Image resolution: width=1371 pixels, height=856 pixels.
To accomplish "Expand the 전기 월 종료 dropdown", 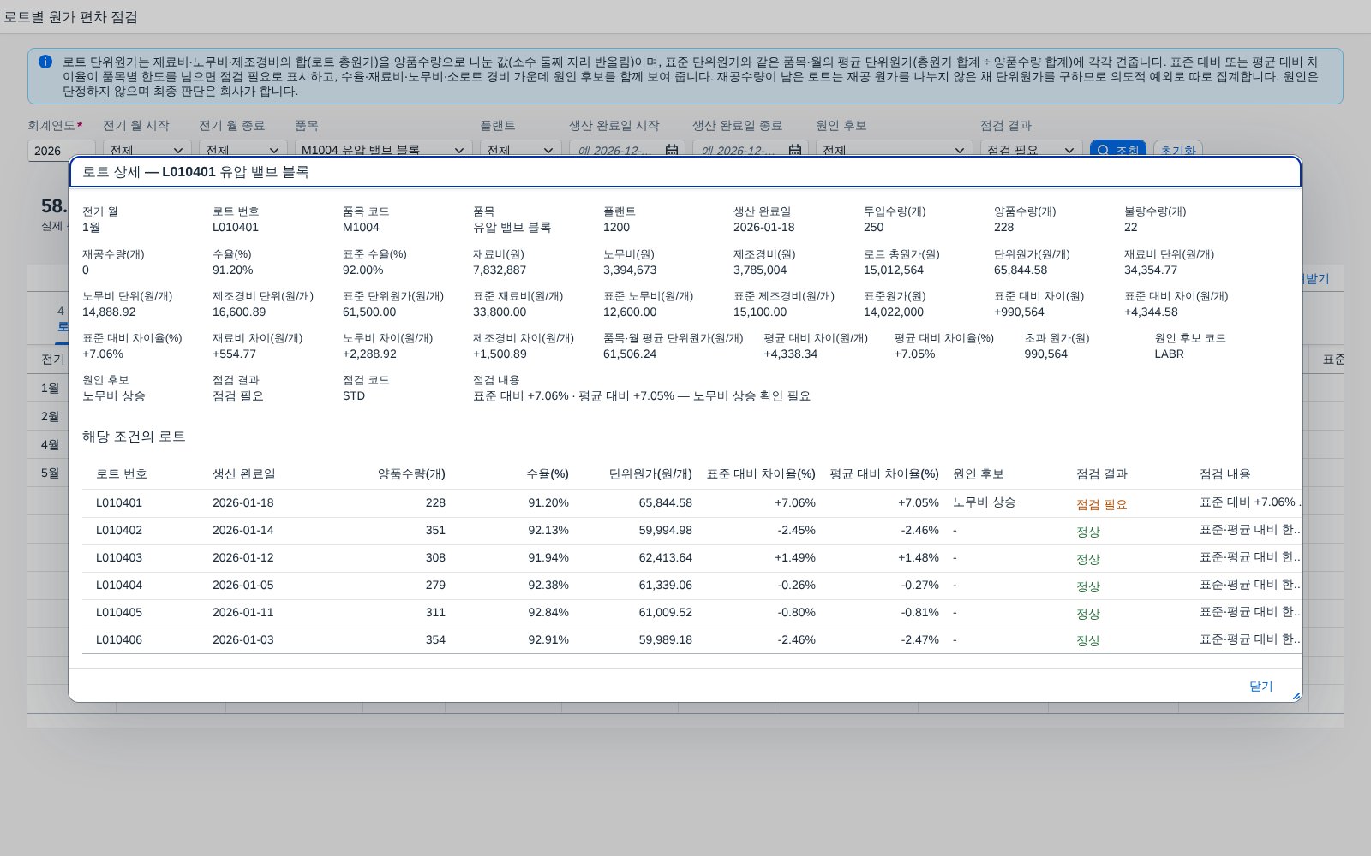I will coord(274,150).
